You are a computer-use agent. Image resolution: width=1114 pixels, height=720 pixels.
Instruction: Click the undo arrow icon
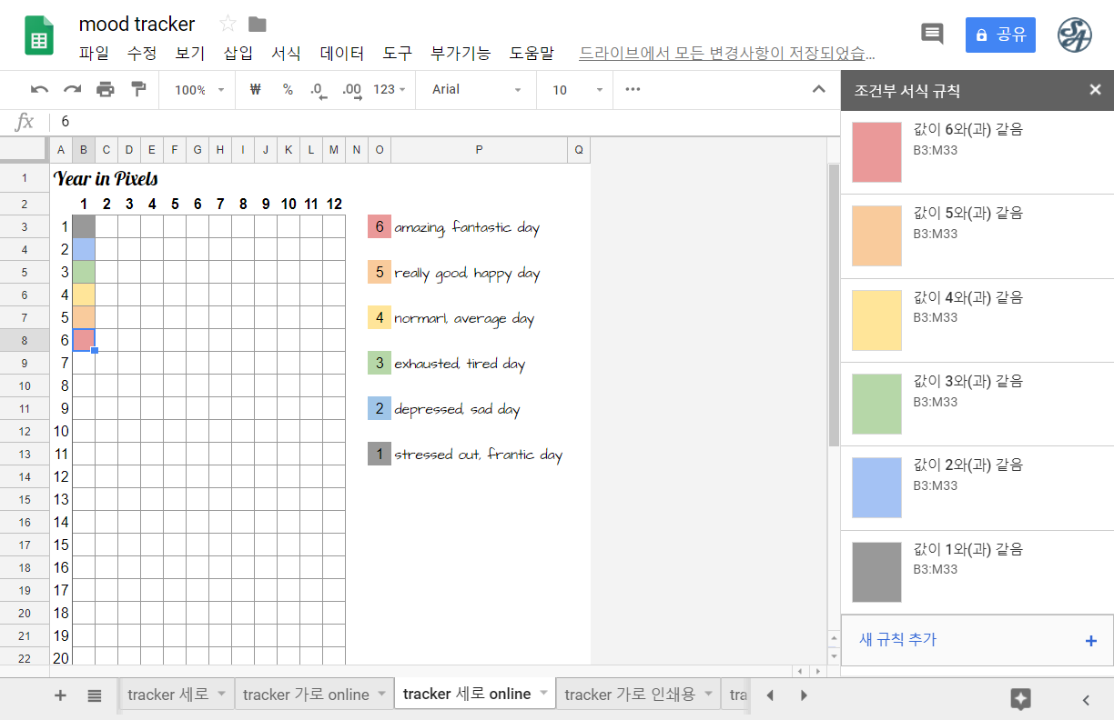[x=39, y=89]
